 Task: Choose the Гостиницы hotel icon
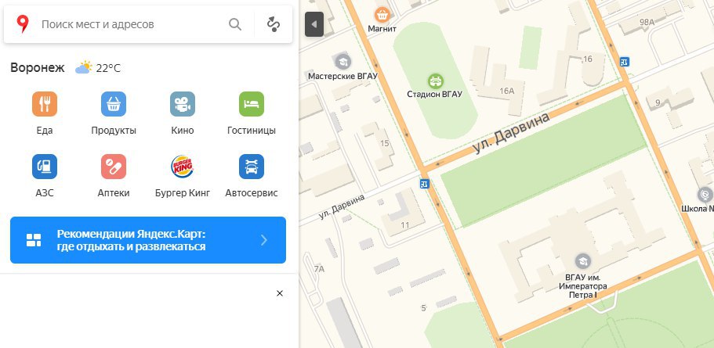[252, 104]
